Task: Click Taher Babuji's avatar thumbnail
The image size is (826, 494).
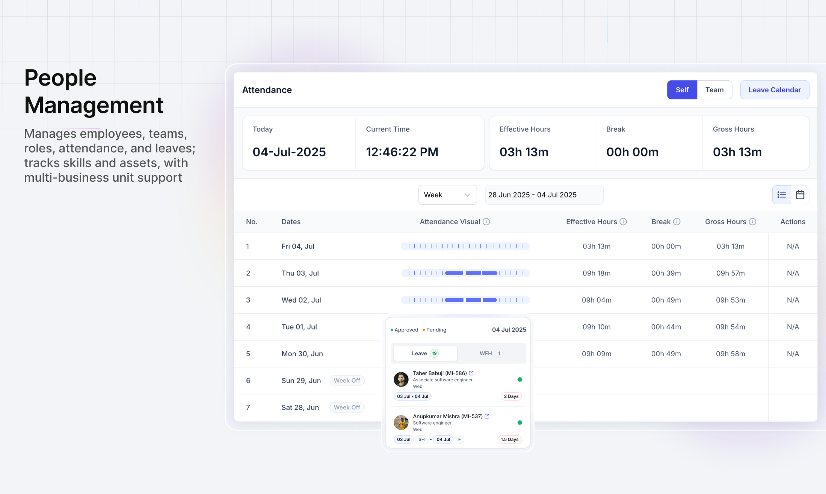Action: 400,380
